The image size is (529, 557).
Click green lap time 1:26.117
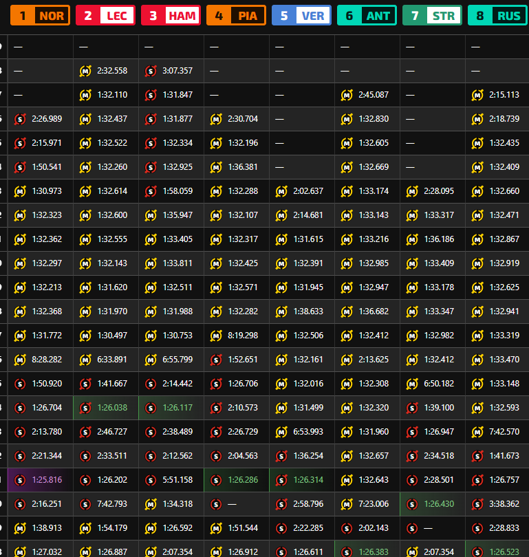177,408
